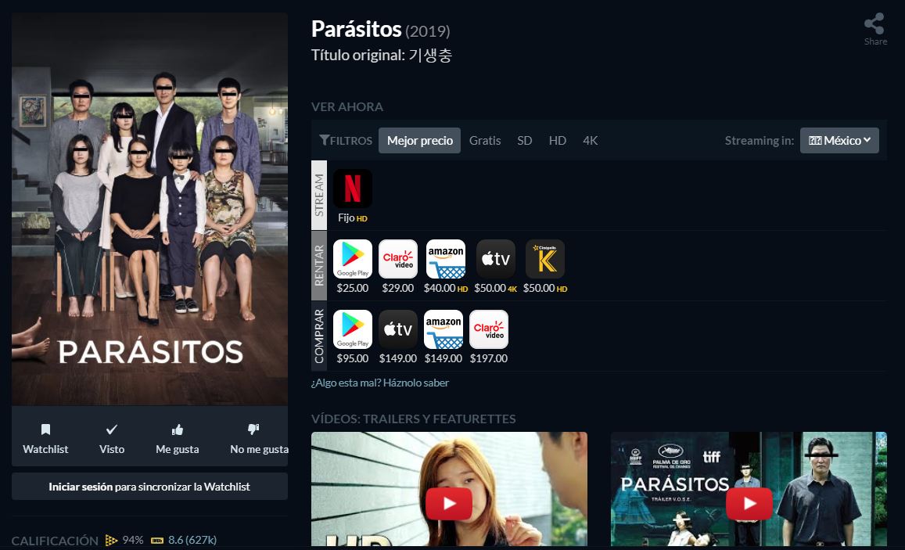
Task: Rent on Cinépolis Klic for $50.00
Action: click(x=545, y=258)
